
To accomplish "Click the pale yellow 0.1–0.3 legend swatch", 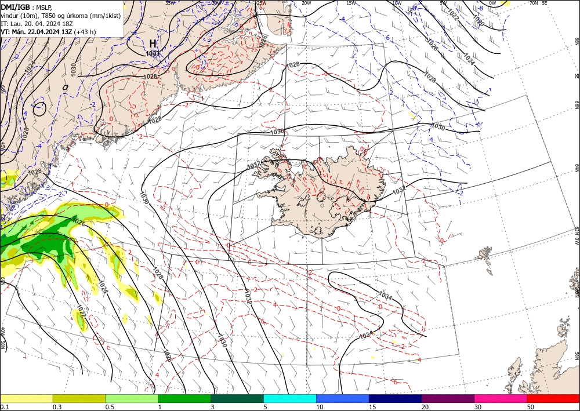I will point(26,398).
